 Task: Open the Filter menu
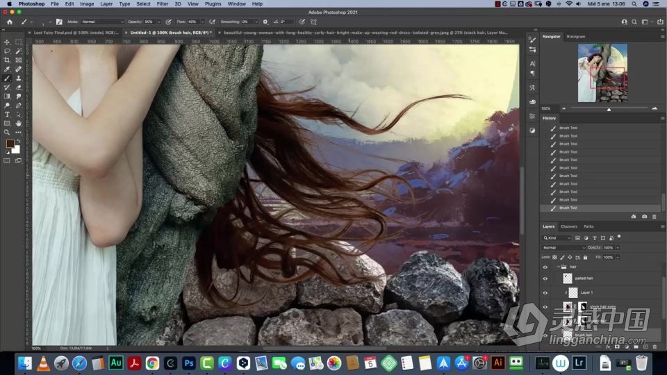point(162,3)
